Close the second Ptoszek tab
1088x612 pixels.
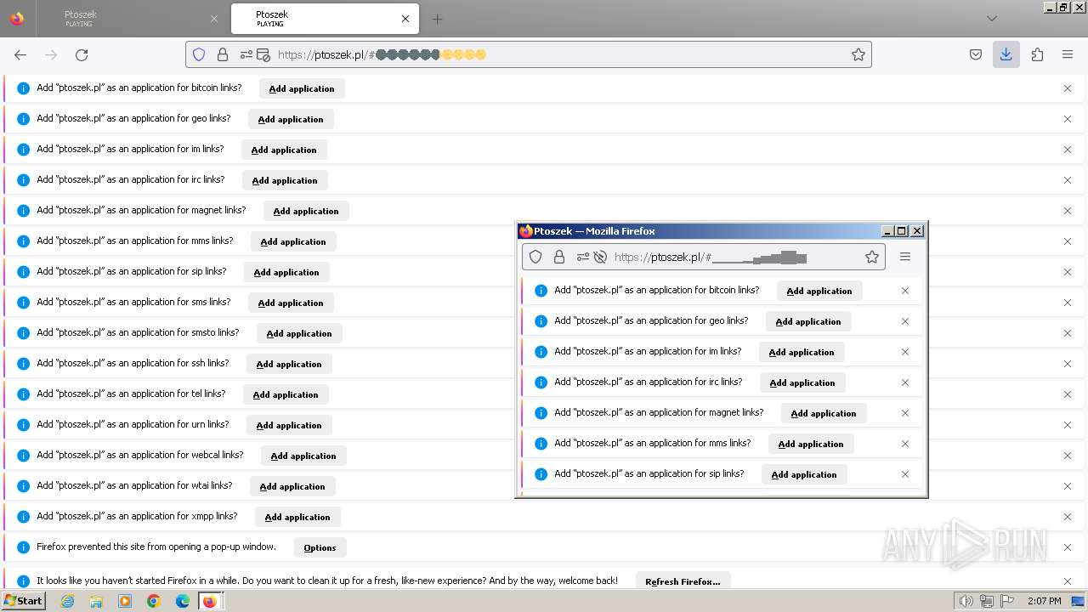[x=405, y=19]
